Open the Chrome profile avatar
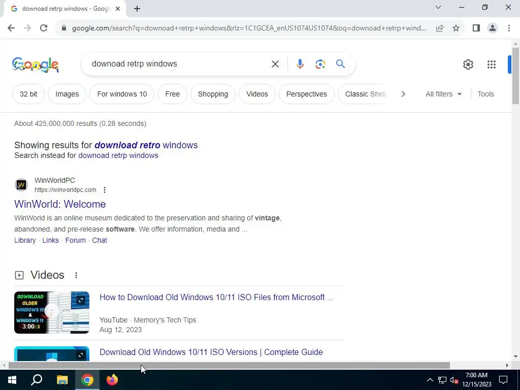 tap(493, 28)
